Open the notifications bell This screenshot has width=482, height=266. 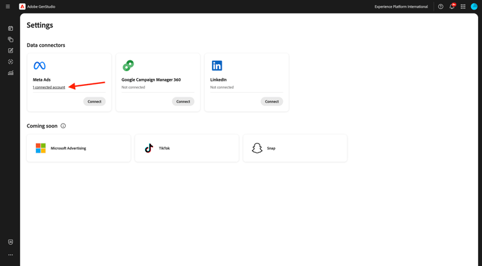pos(452,6)
